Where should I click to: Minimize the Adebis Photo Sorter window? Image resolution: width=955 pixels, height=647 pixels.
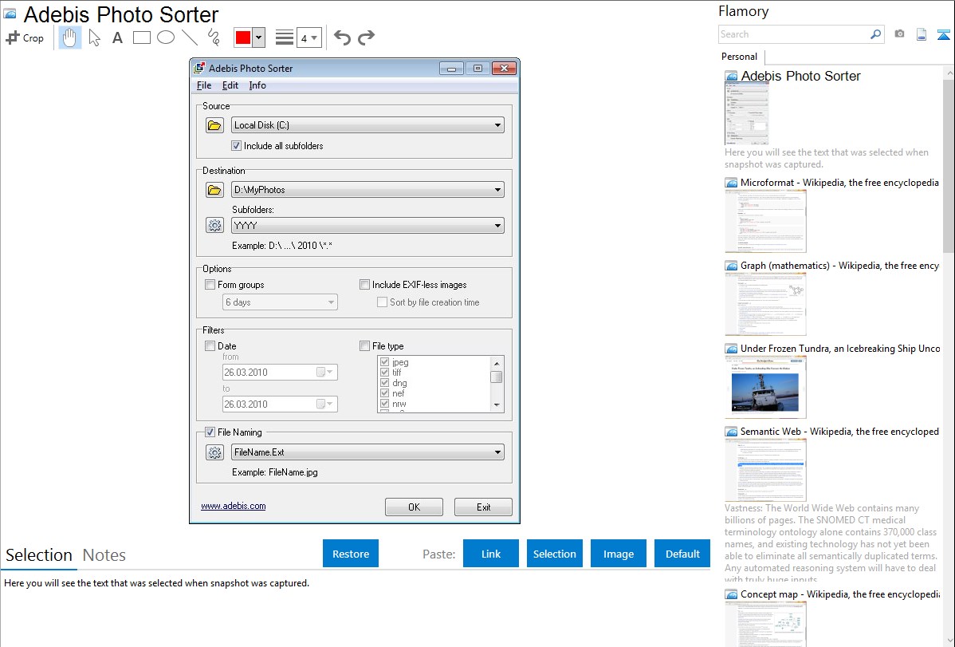[451, 69]
